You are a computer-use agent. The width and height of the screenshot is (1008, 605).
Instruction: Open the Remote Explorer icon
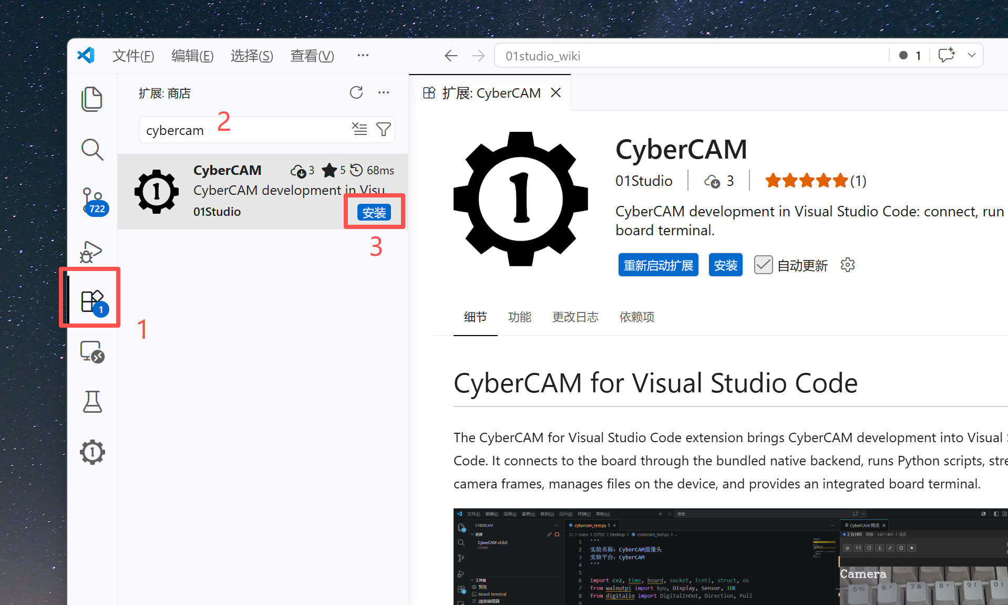(x=92, y=352)
